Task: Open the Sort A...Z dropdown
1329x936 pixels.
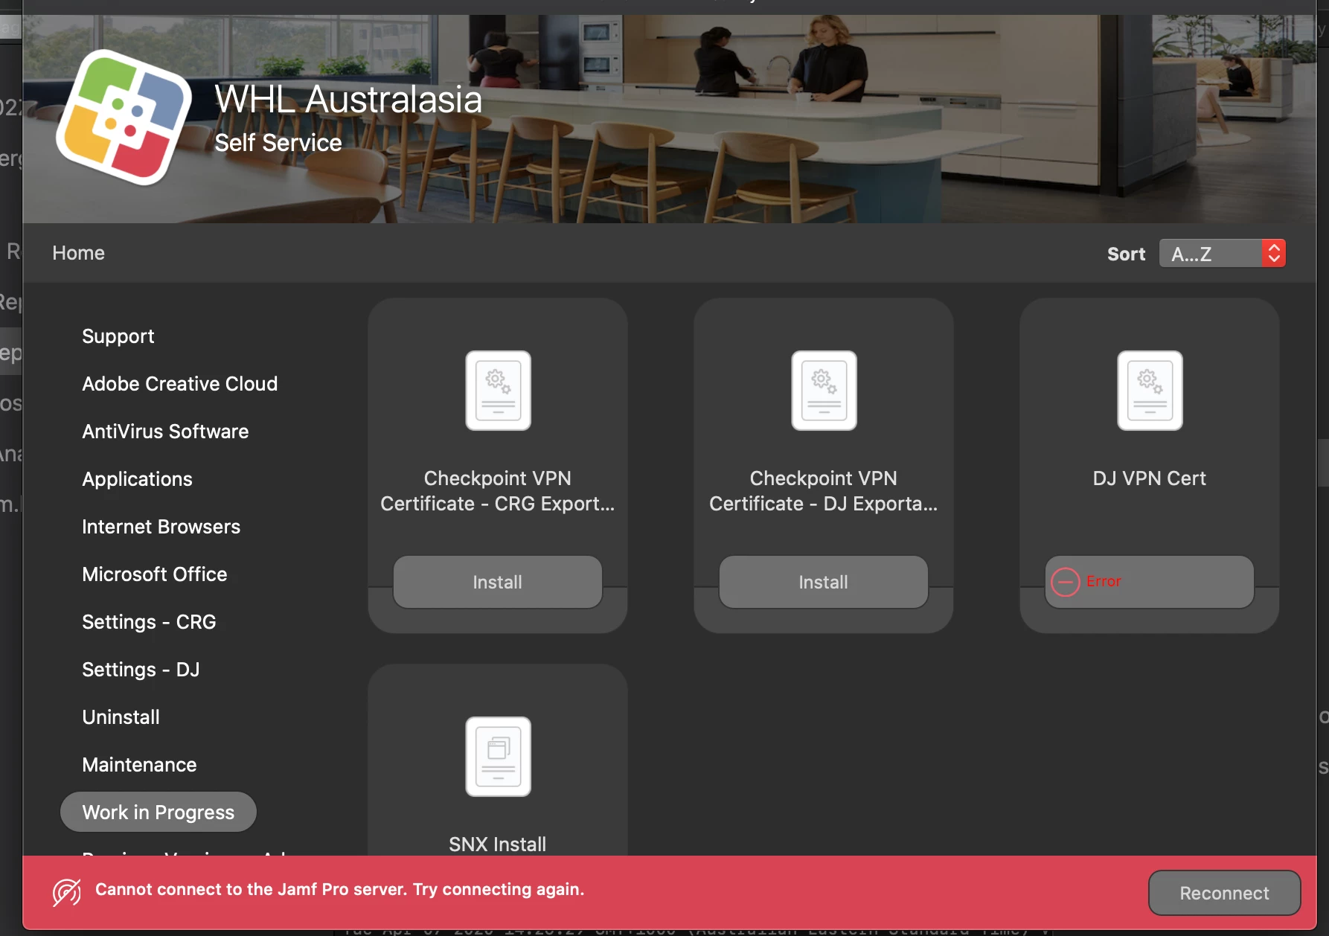Action: pos(1222,254)
